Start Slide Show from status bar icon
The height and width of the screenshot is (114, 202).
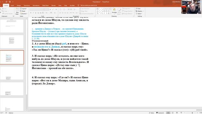(181, 113)
